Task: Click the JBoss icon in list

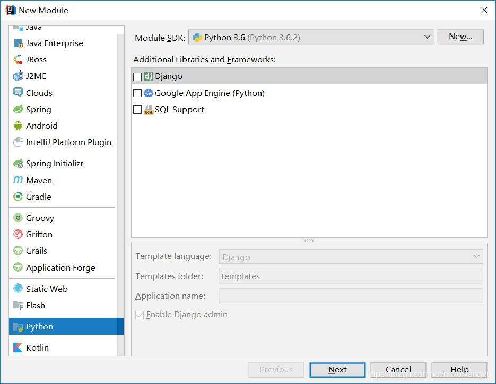Action: (18, 60)
